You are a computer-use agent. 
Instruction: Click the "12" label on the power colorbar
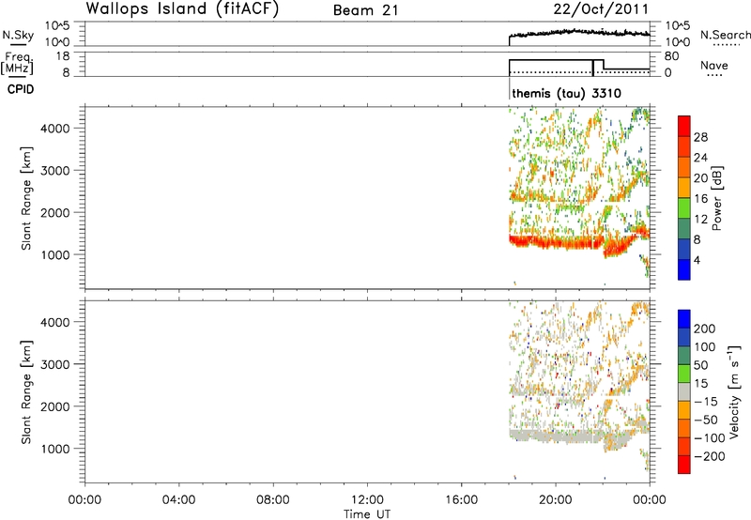click(700, 220)
